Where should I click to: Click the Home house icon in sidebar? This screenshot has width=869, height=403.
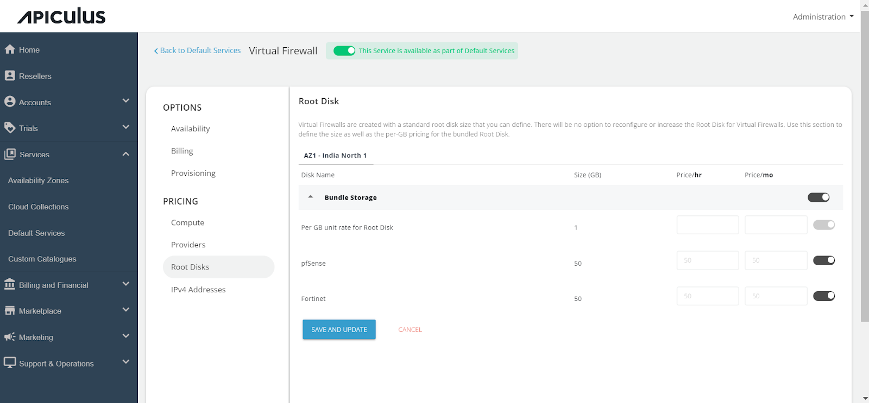(x=10, y=49)
